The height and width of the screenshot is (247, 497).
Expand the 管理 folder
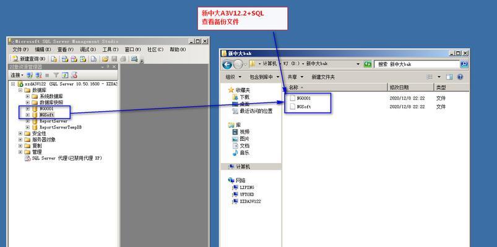(x=20, y=152)
